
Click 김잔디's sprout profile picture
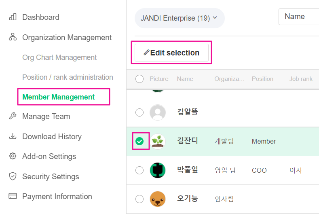(158, 141)
